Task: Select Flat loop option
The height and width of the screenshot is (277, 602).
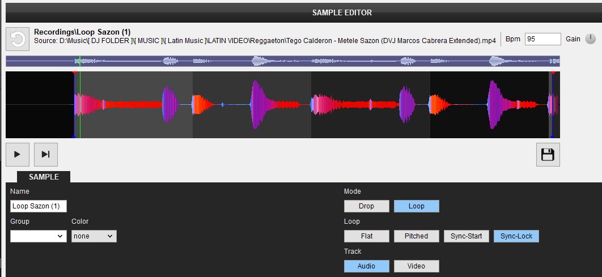Action: tap(367, 236)
